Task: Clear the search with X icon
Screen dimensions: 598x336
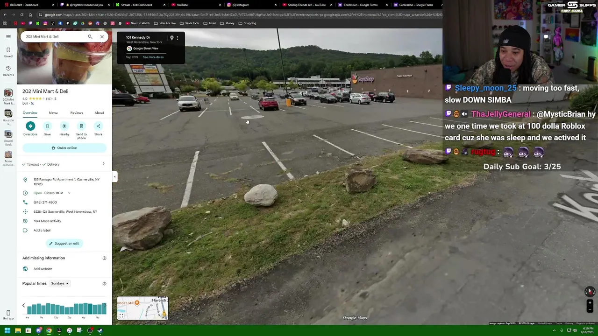Action: [102, 36]
